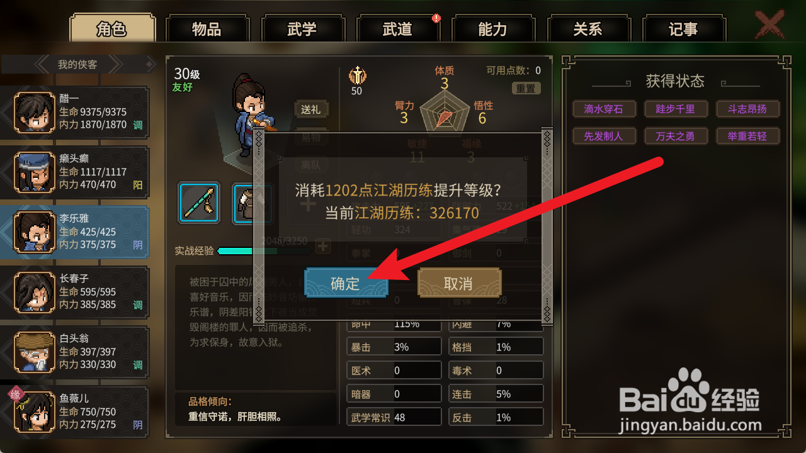
Task: Toggle the 调 marker on 醋一
Action: [138, 125]
